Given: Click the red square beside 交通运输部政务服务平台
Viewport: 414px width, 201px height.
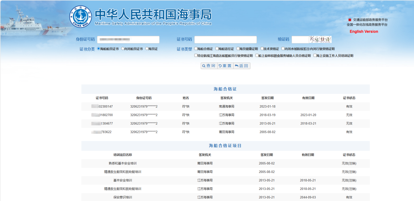Looking at the screenshot, I should [350, 20].
